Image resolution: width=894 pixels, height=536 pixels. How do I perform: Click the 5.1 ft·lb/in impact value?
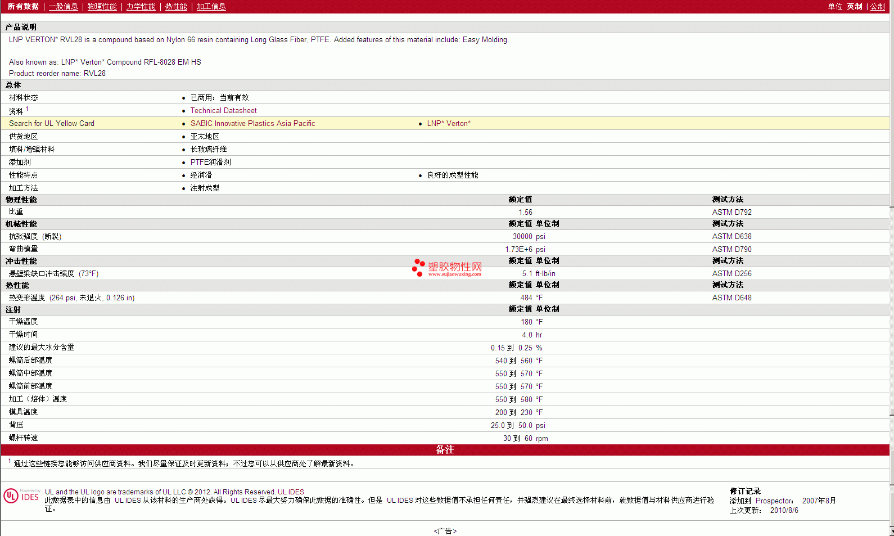[x=539, y=274]
